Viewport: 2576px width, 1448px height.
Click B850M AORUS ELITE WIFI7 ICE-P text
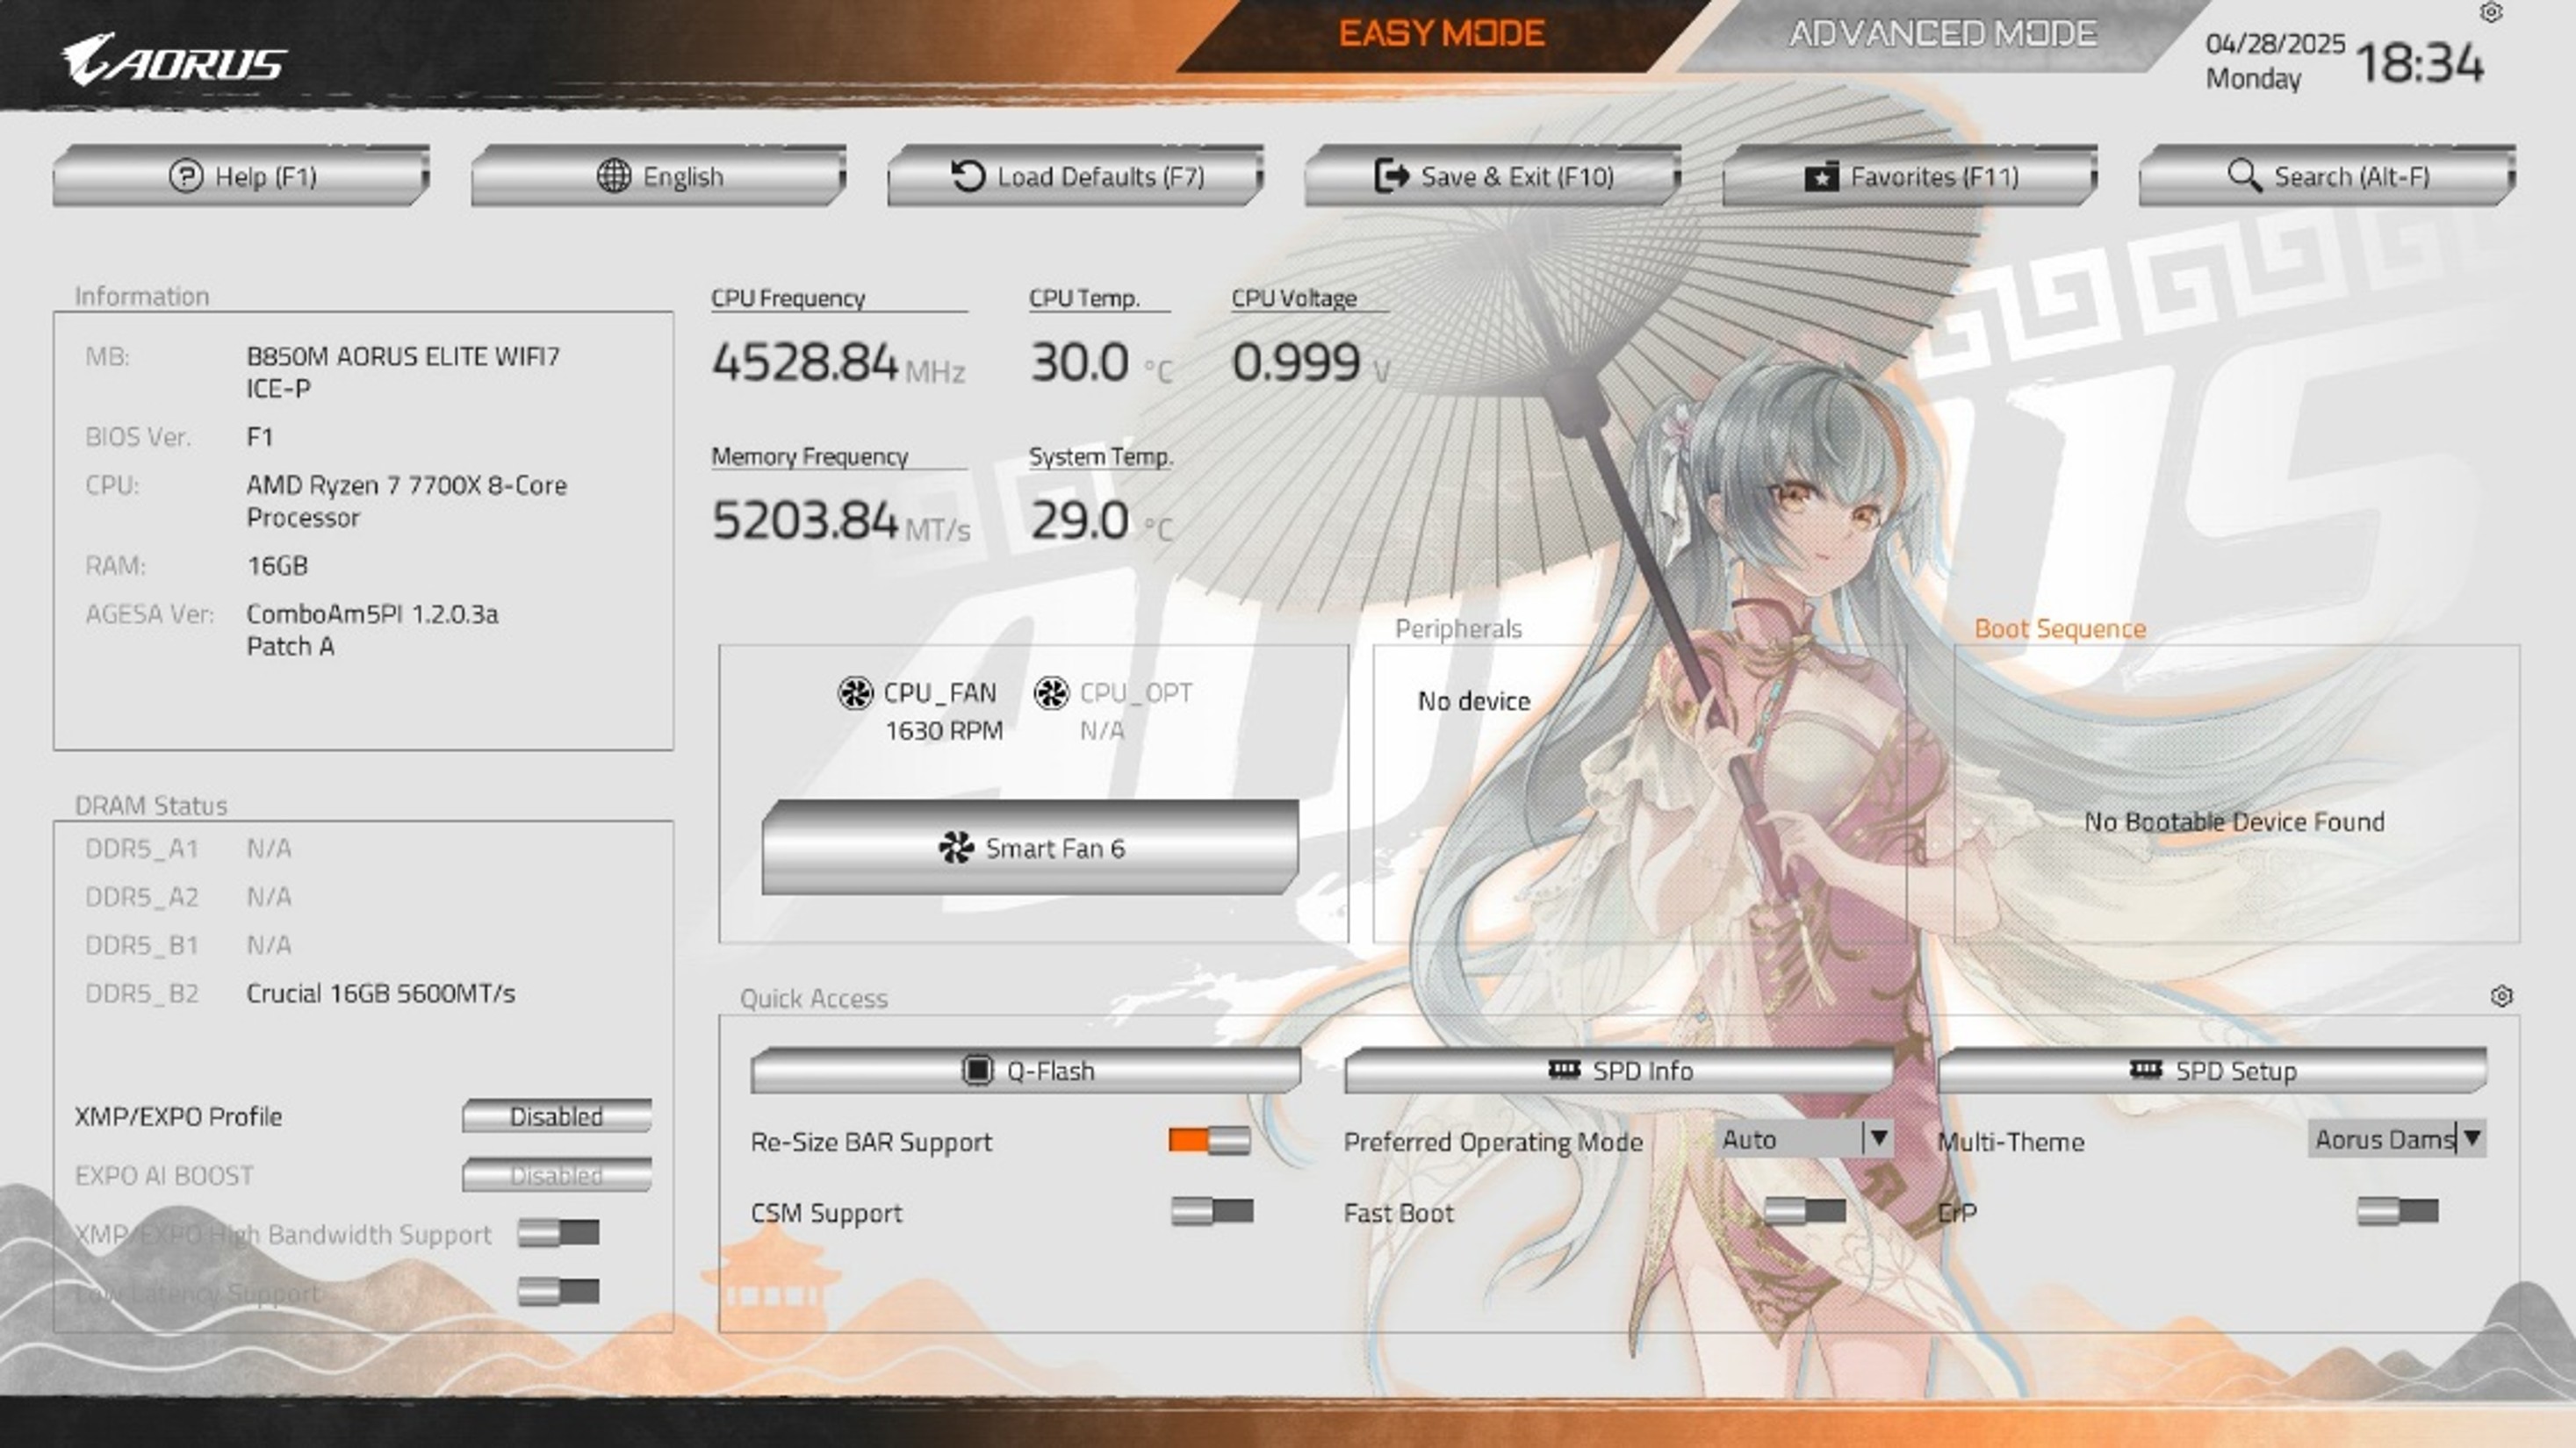click(x=403, y=372)
